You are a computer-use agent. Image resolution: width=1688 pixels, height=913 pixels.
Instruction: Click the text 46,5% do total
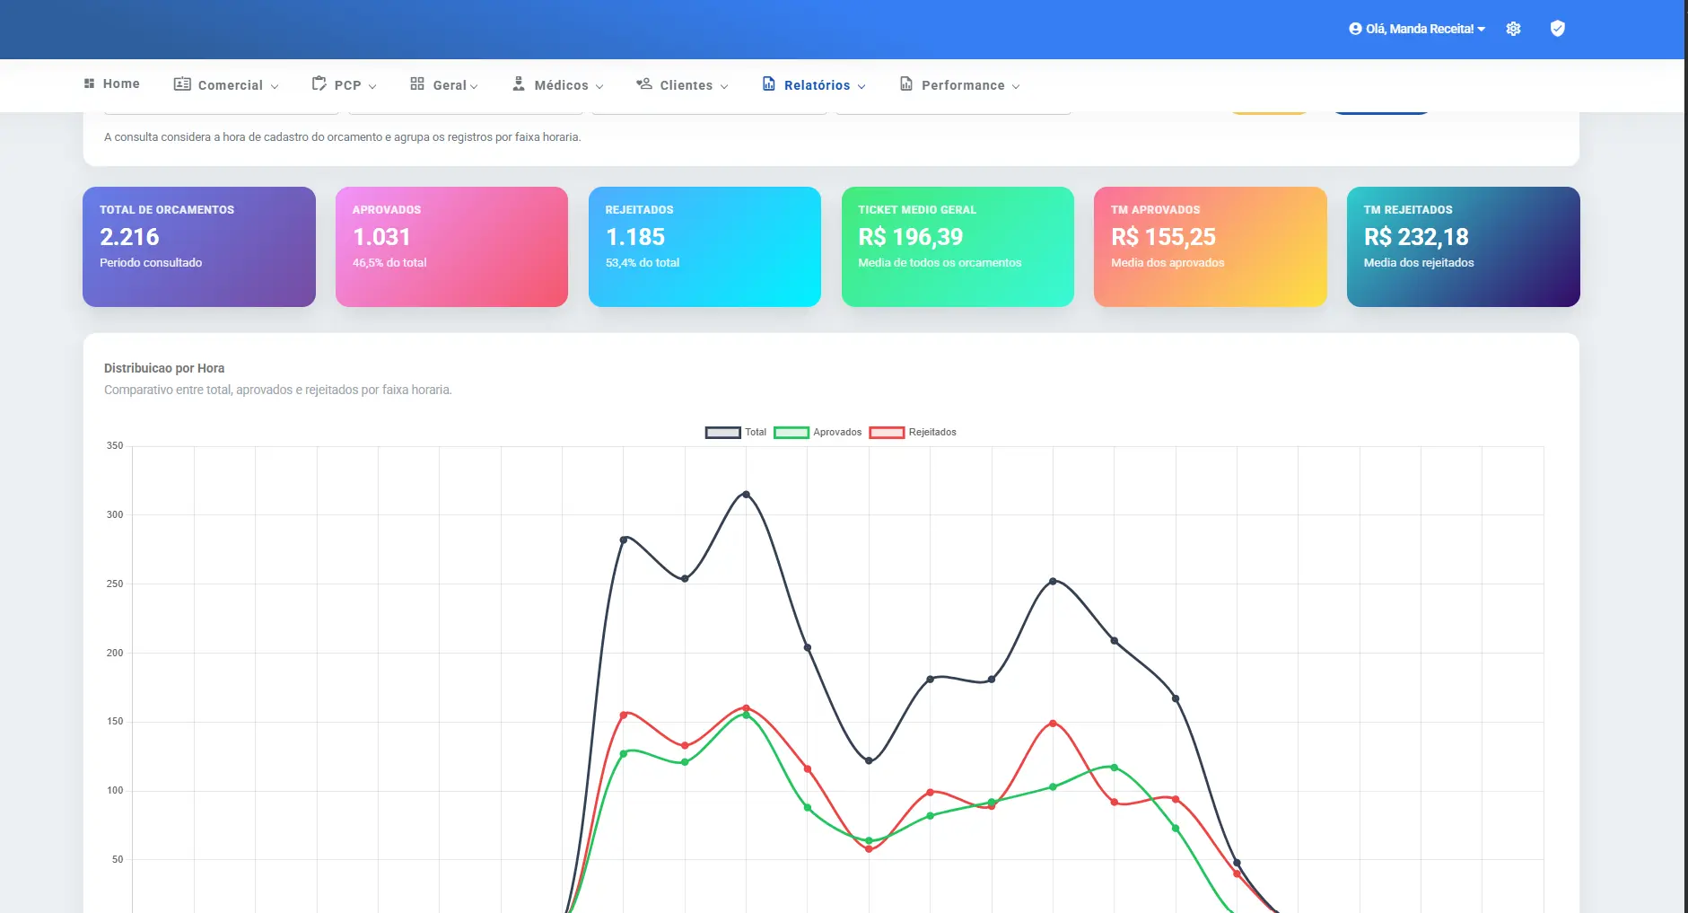click(389, 263)
